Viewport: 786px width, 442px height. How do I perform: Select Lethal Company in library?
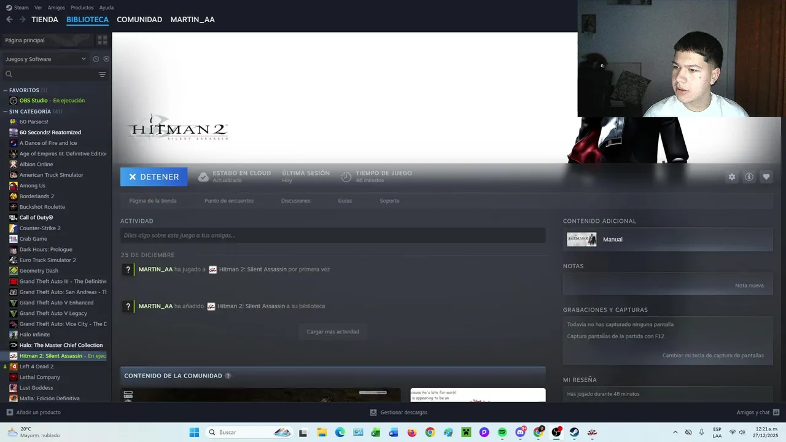pos(39,377)
